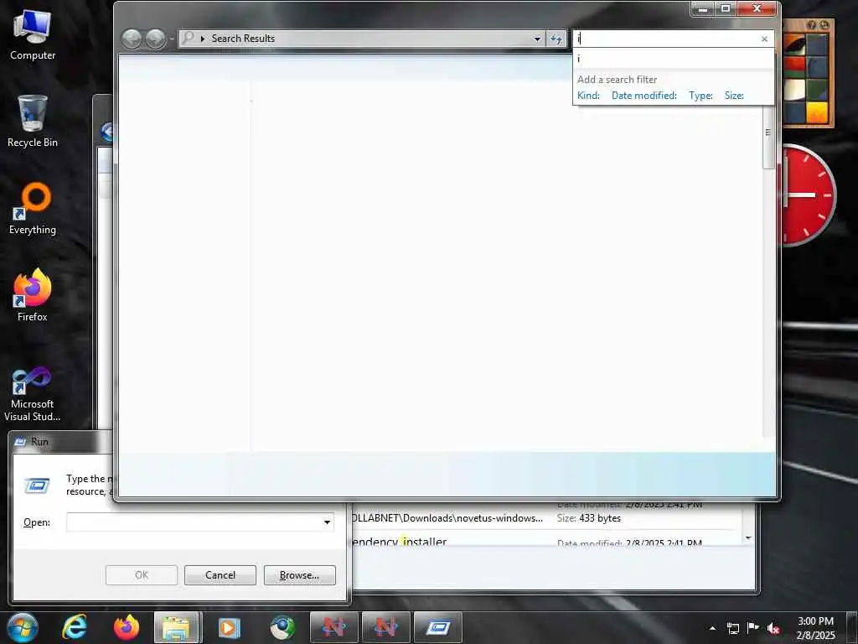
Task: Add the Type: search filter
Action: pyautogui.click(x=700, y=96)
